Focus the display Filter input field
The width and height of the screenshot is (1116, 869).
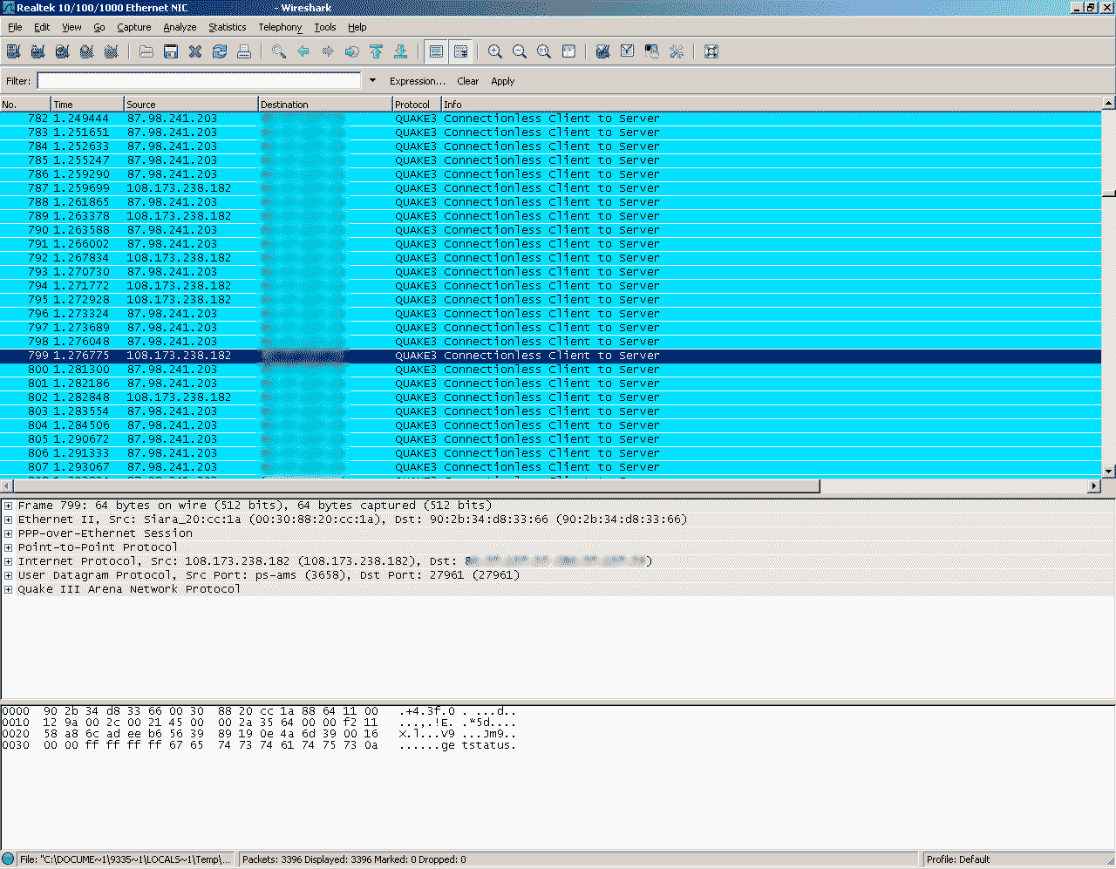click(x=199, y=81)
